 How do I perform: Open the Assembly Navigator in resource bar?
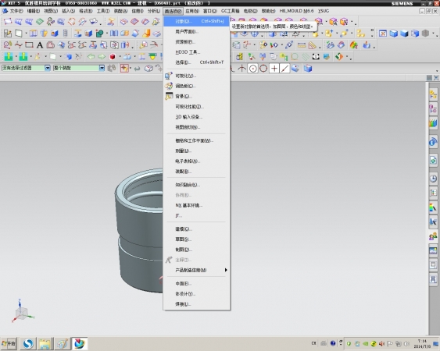(x=433, y=94)
